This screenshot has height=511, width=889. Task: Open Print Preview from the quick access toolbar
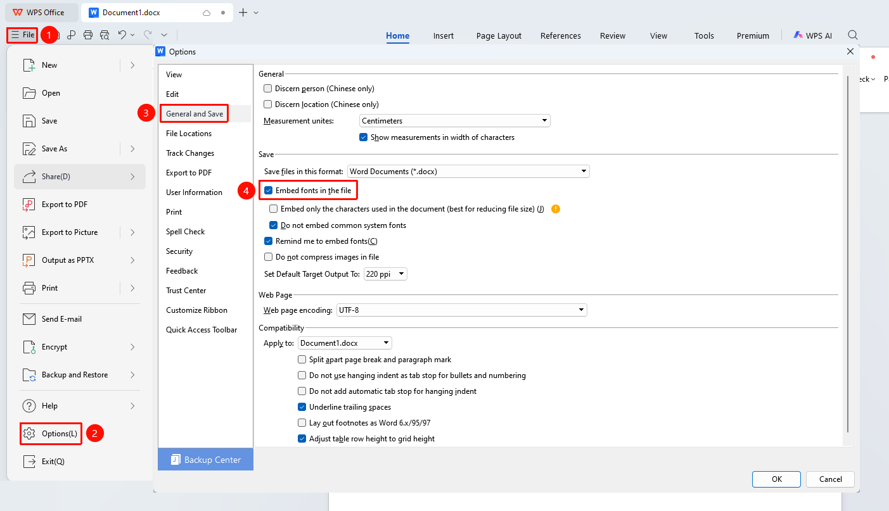tap(105, 35)
